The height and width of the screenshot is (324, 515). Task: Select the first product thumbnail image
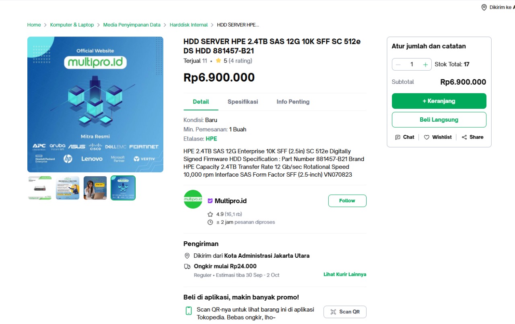tap(40, 188)
